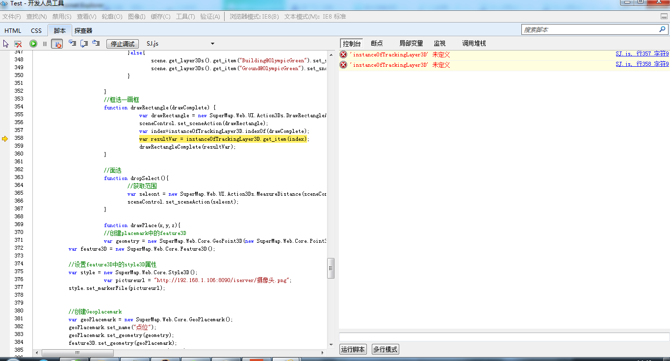
Task: Click the function drawPlace(x,y,z) code line
Action: [142, 225]
